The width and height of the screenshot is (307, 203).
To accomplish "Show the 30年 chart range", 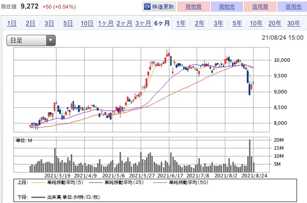I will pyautogui.click(x=293, y=23).
